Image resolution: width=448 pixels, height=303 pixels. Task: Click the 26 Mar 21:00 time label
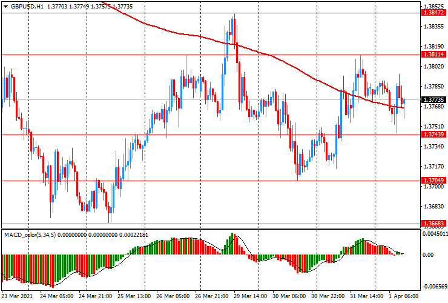[212, 296]
